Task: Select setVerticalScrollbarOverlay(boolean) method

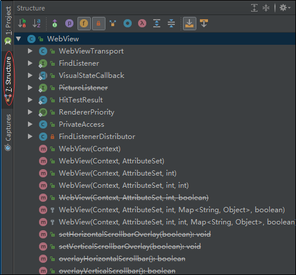Action: (x=130, y=247)
